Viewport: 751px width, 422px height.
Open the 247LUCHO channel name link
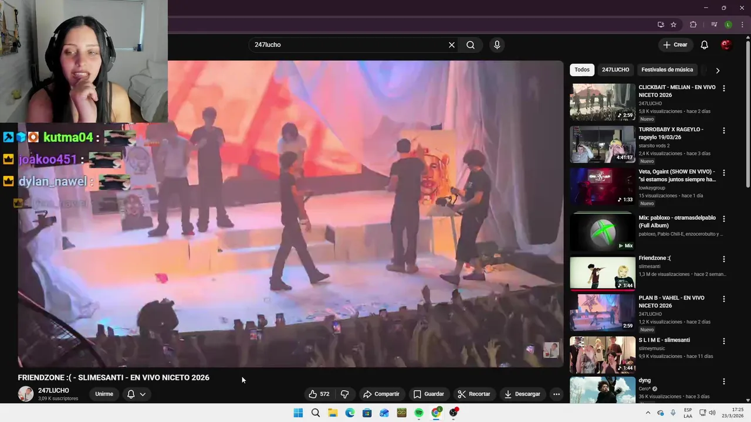[53, 390]
